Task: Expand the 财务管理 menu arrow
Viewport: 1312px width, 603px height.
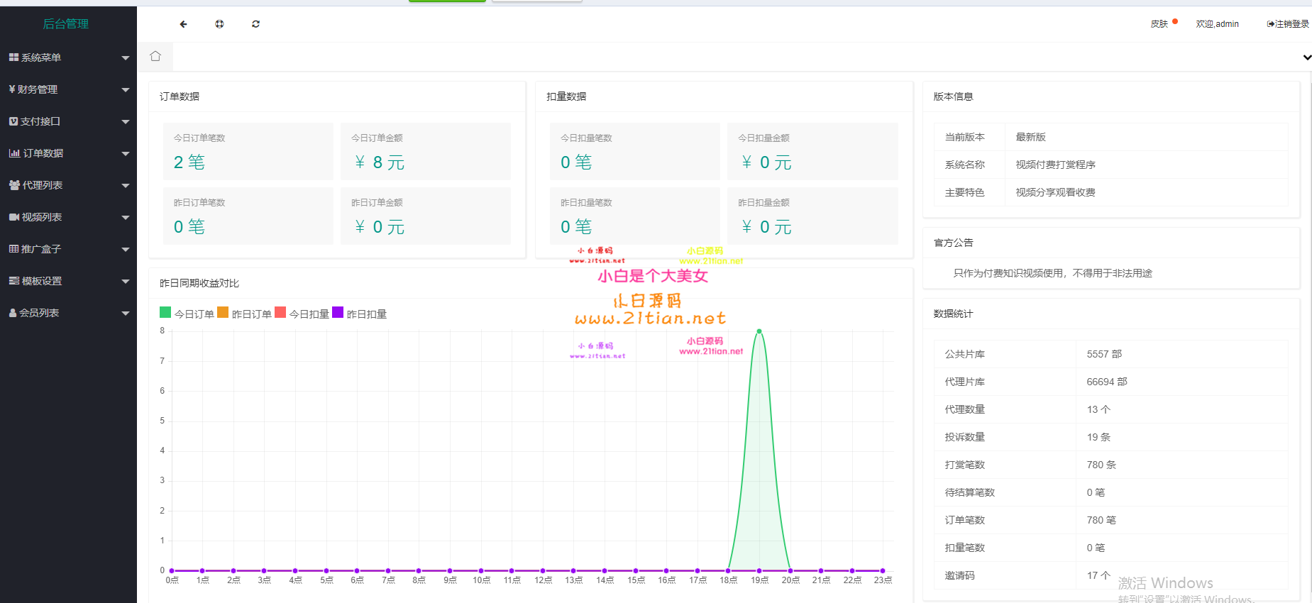Action: [126, 90]
